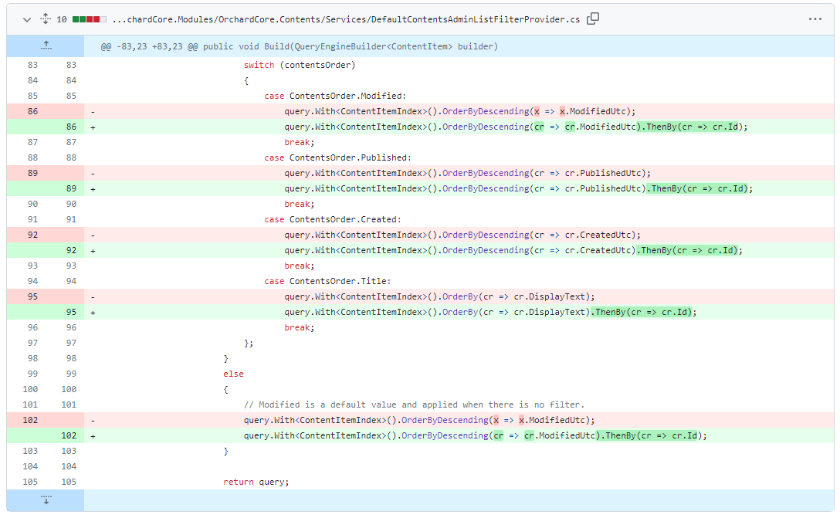Click the hunk header for Build method
Viewport: 840px width, 518px height.
(x=299, y=46)
